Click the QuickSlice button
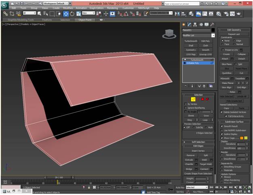 [227, 73]
